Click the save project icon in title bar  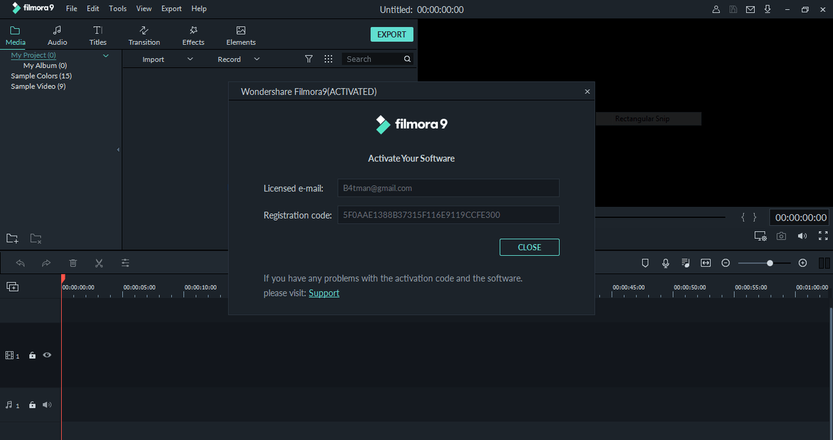tap(733, 9)
